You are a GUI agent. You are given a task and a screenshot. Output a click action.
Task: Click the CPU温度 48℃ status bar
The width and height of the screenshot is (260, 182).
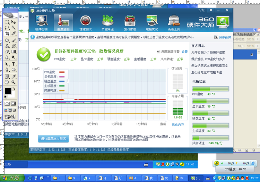point(210,89)
